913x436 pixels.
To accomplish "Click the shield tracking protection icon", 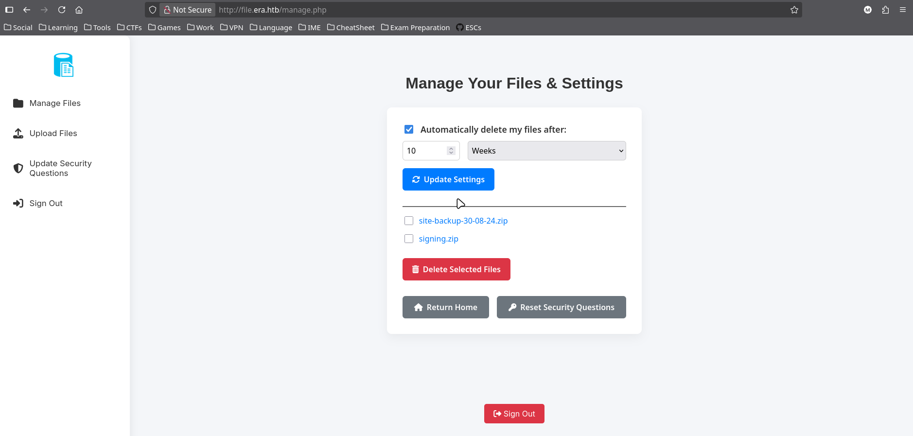I will coord(153,10).
